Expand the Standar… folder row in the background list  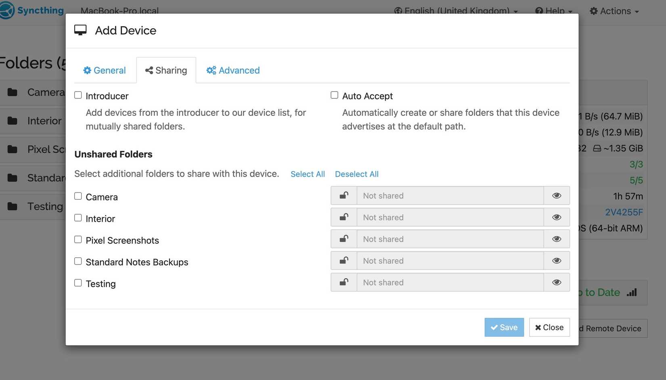[33, 178]
